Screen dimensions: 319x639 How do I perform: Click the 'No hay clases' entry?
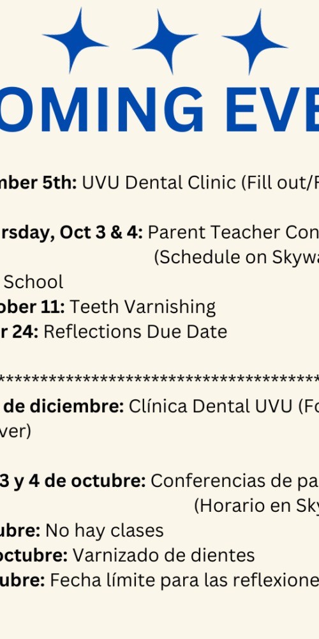(105, 530)
